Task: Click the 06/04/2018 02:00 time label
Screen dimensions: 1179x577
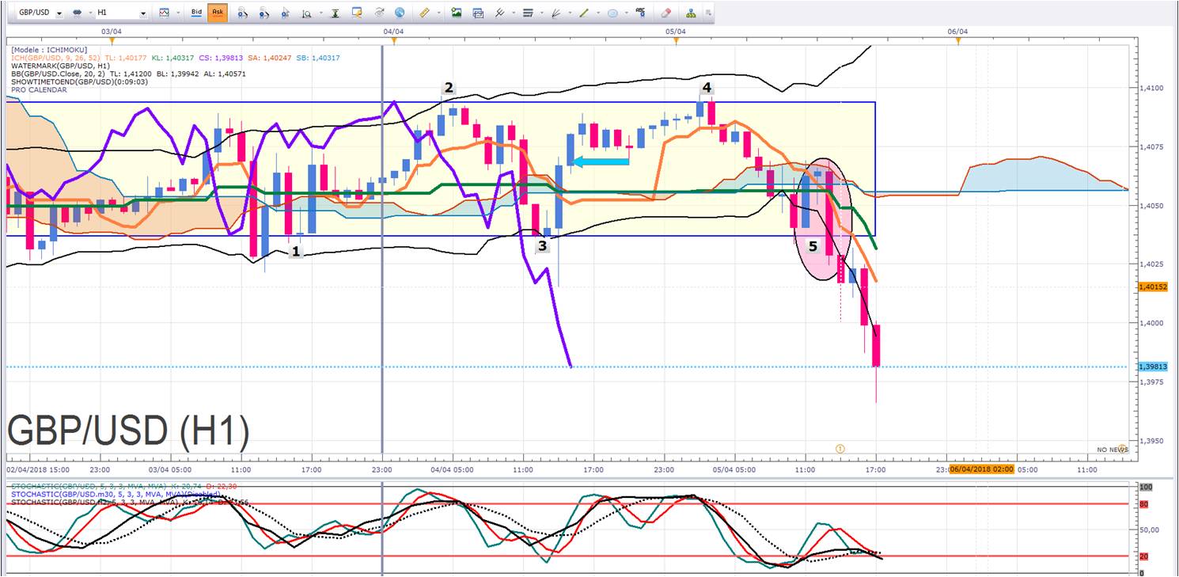Action: pyautogui.click(x=982, y=469)
